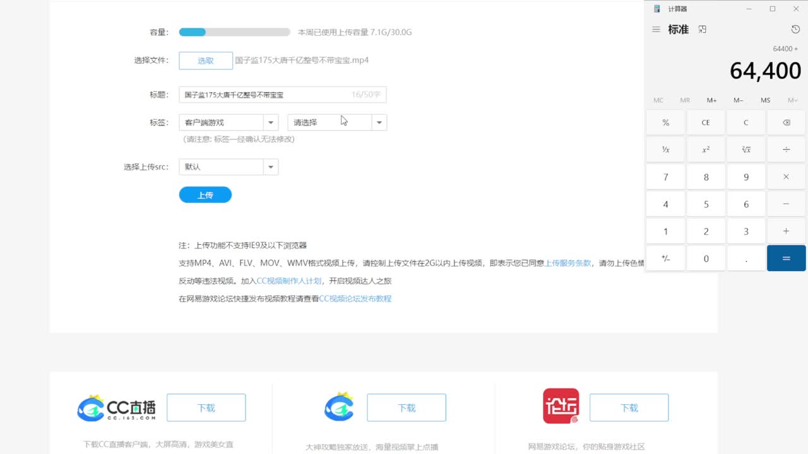Click the upload capacity progress bar

[x=235, y=32]
